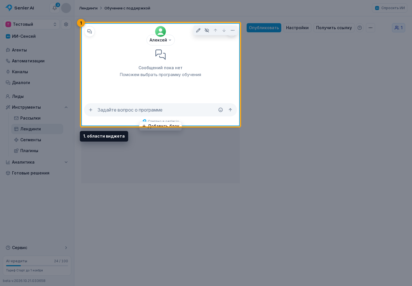Open Сегменты under Инструменты

[x=37, y=140]
